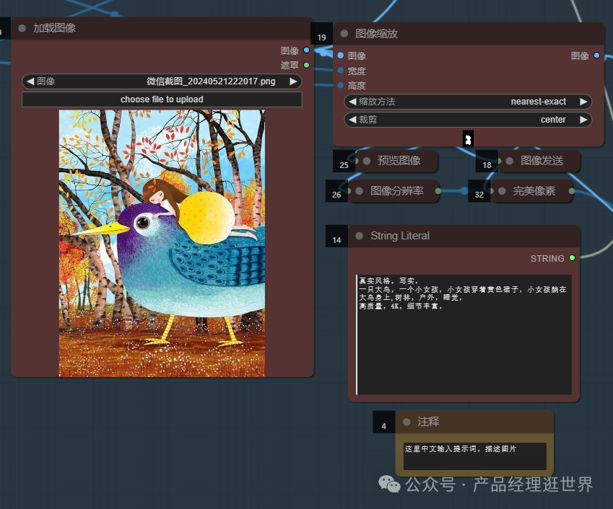The width and height of the screenshot is (613, 509).
Task: Click the green STRING output port
Action: click(573, 258)
